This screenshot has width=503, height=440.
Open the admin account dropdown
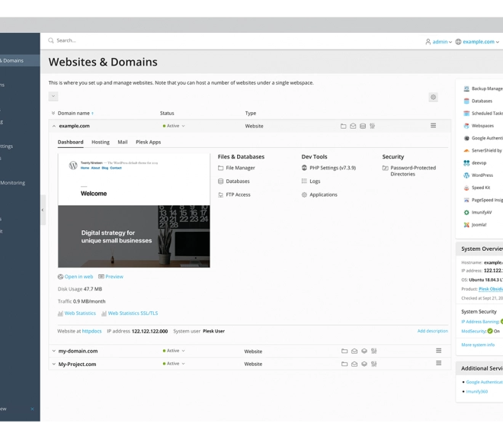point(442,42)
